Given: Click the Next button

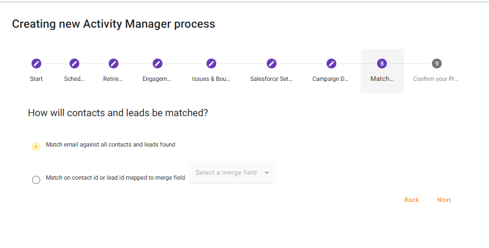Looking at the screenshot, I should tap(444, 200).
